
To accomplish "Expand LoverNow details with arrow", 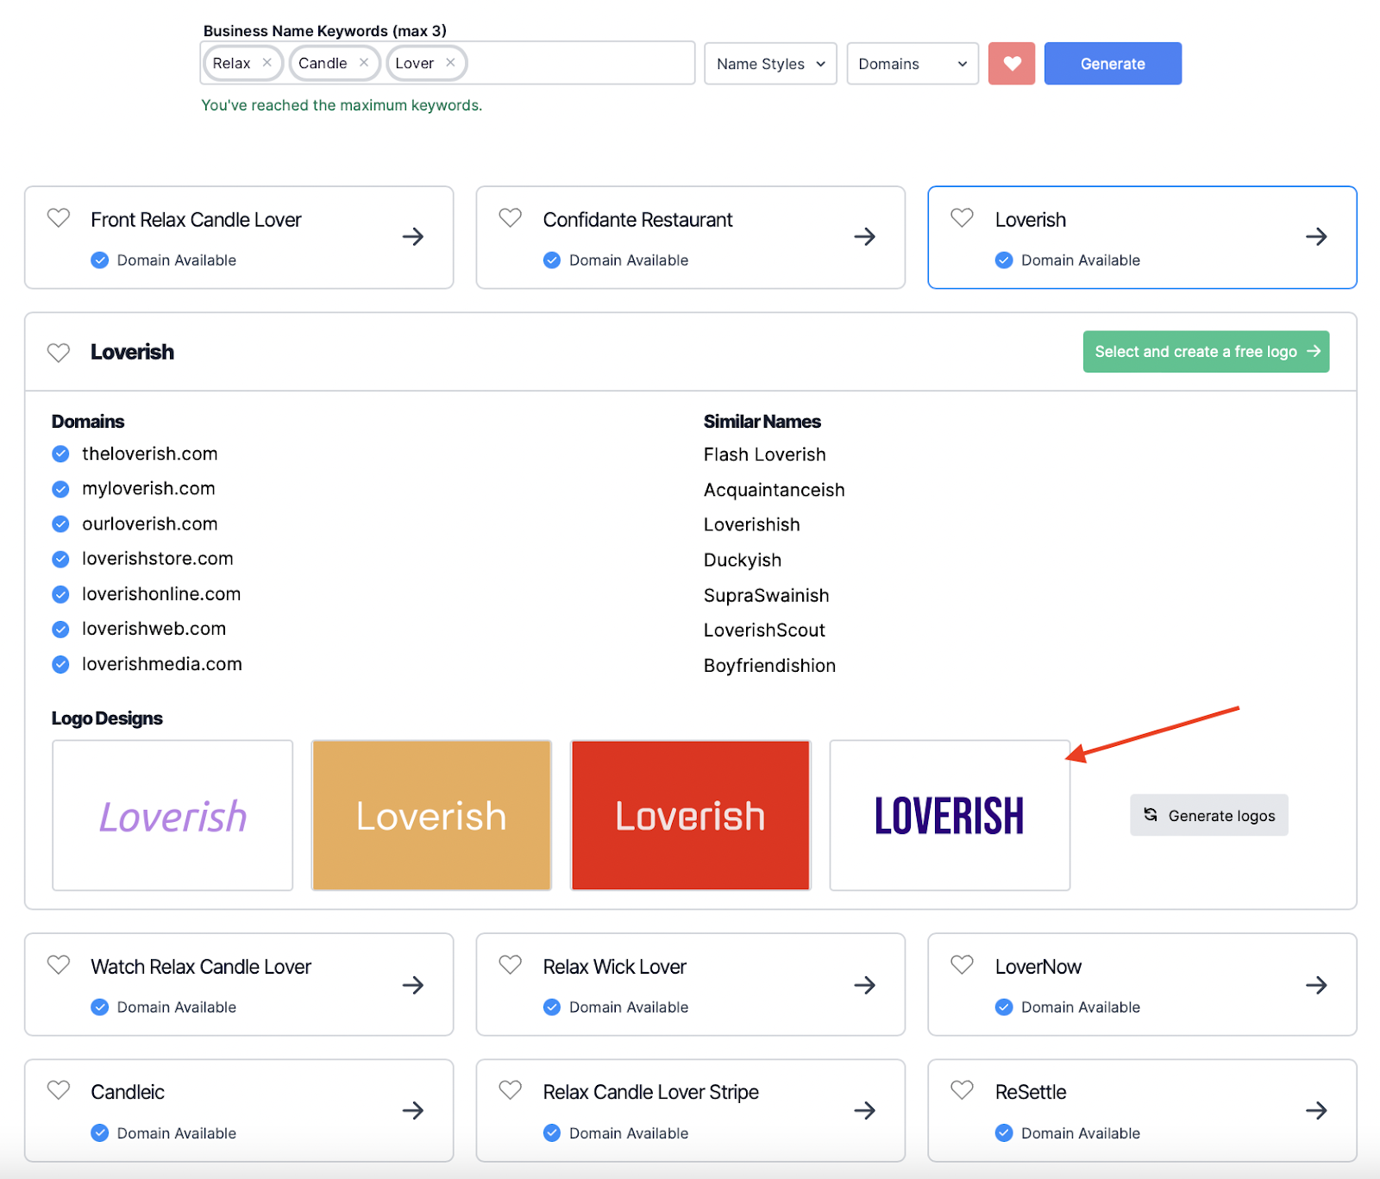I will click(1315, 985).
